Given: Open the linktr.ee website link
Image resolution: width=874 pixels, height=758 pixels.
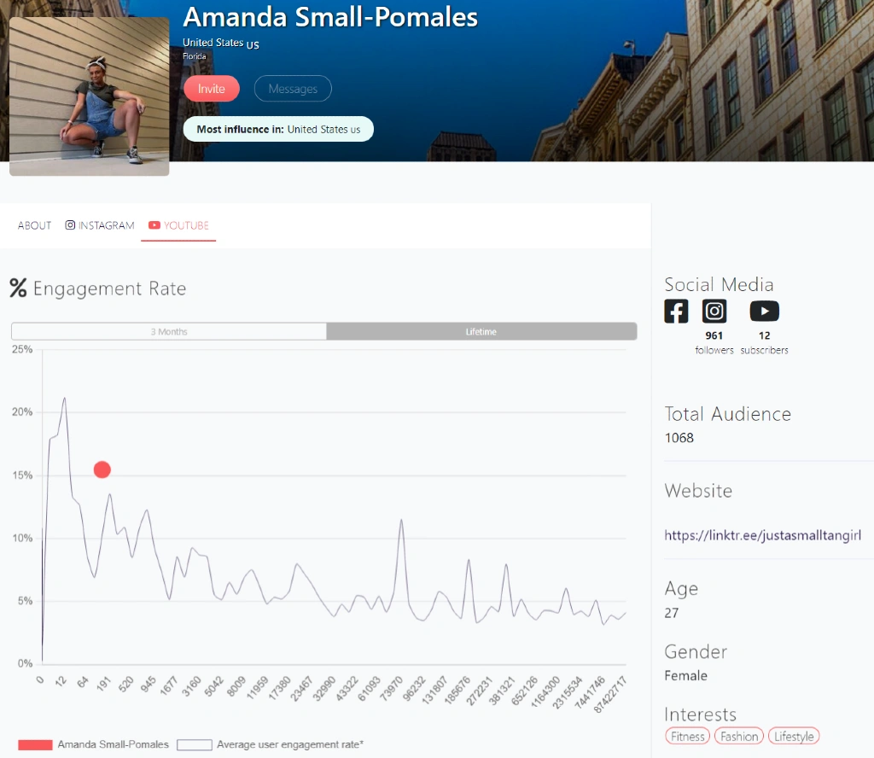Looking at the screenshot, I should (x=766, y=535).
